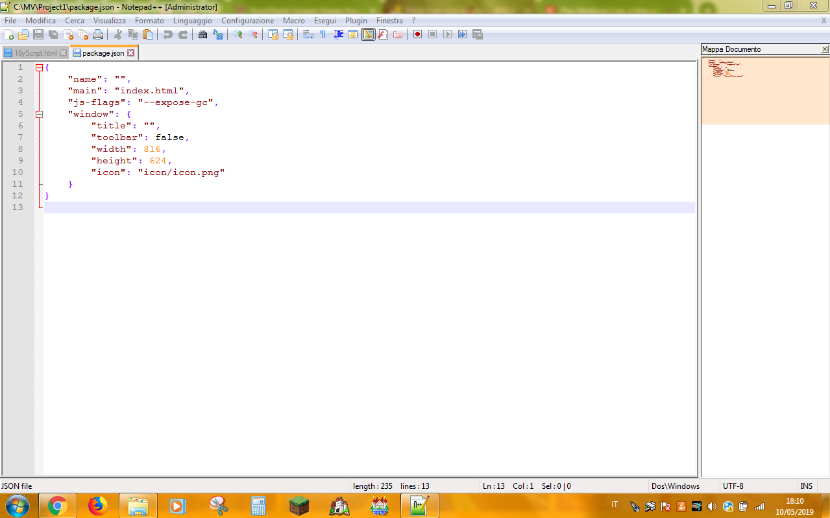Click the Close All documents toolbar icon
The width and height of the screenshot is (830, 518).
click(83, 34)
